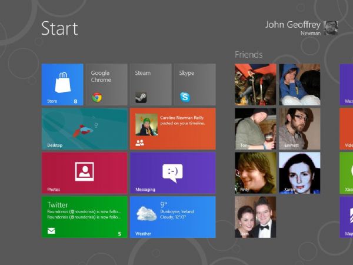Open the Store tile

pyautogui.click(x=62, y=84)
